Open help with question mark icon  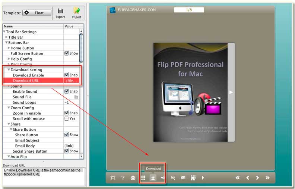pyautogui.click(x=123, y=178)
